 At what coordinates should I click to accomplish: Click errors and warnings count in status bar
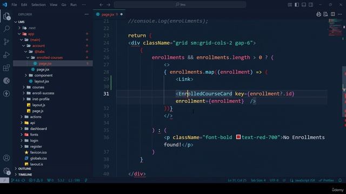point(36,181)
